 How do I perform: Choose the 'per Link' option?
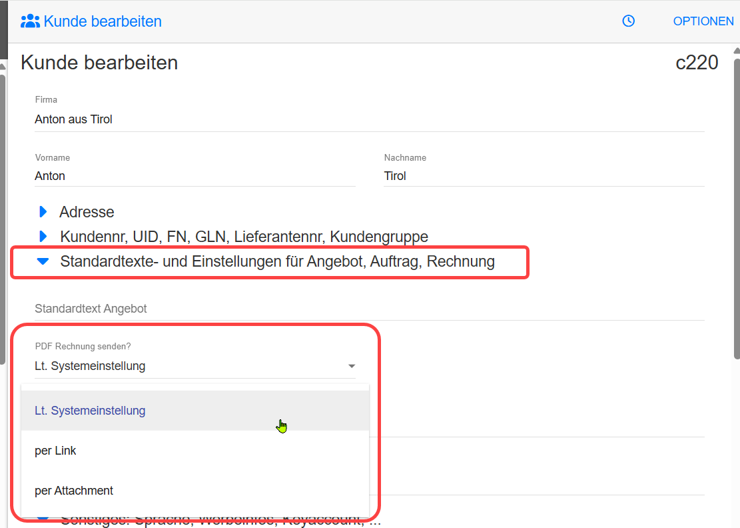coord(55,451)
